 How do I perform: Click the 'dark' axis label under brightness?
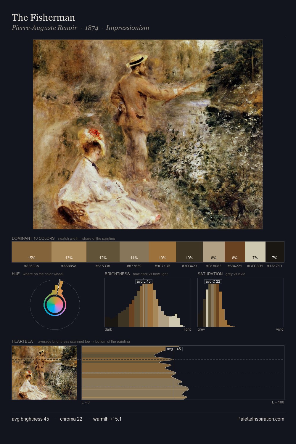click(108, 329)
